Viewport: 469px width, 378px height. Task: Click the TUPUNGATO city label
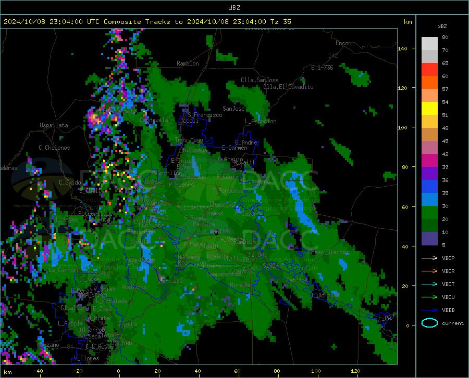pyautogui.click(x=92, y=296)
